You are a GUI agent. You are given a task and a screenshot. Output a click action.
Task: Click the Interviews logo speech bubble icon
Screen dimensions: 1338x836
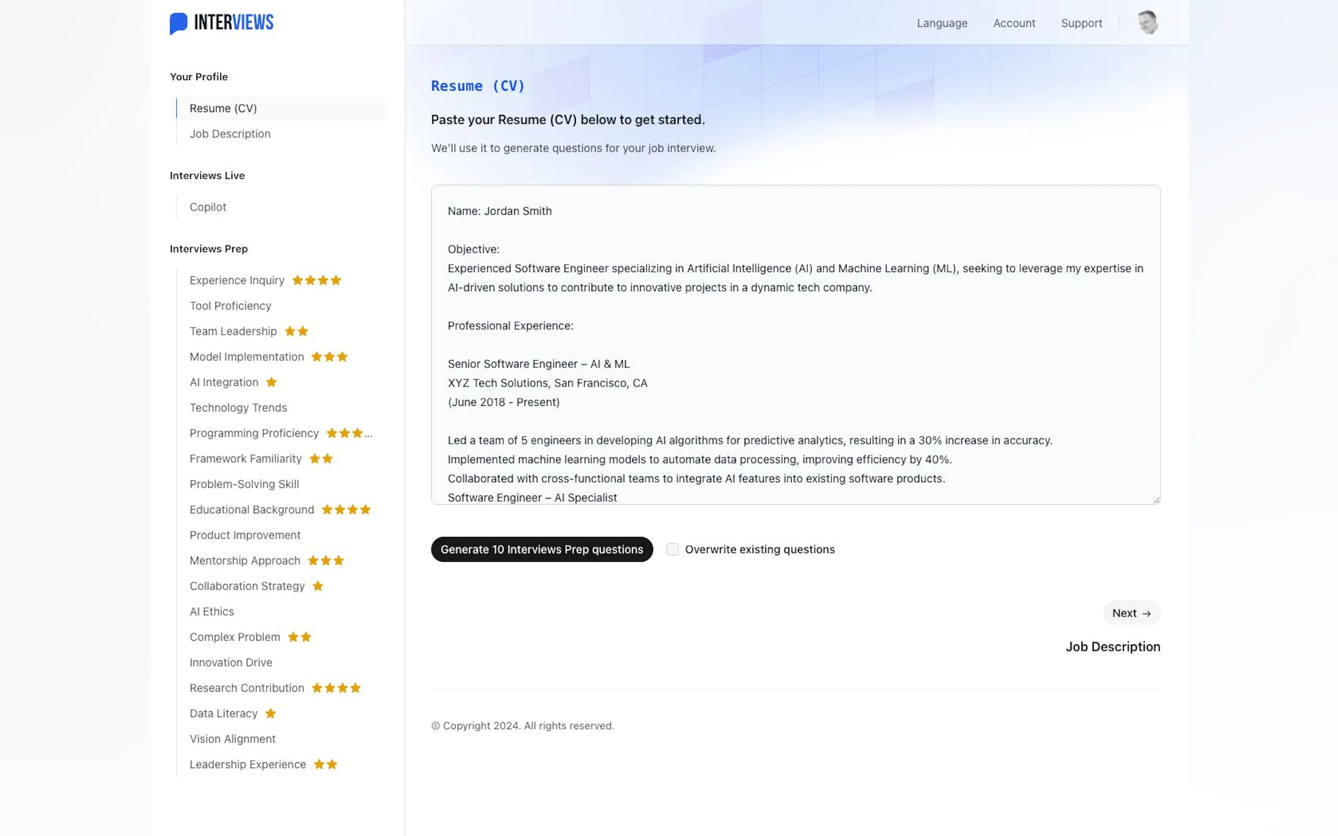click(178, 23)
